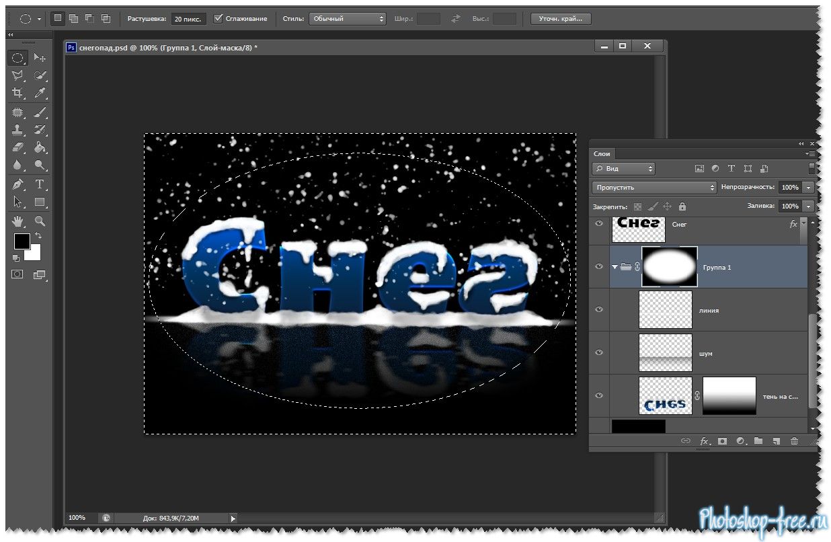Click the Уточн. край button
The width and height of the screenshot is (831, 542).
click(x=560, y=19)
